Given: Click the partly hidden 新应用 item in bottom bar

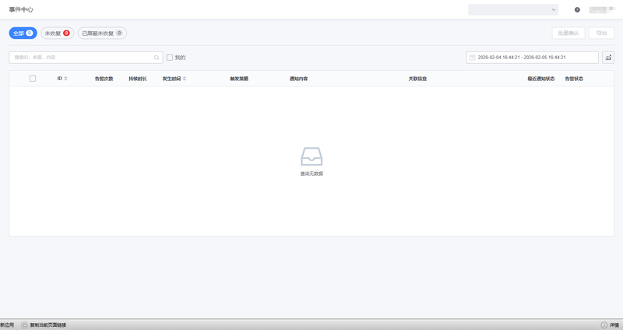Looking at the screenshot, I should pyautogui.click(x=7, y=325).
